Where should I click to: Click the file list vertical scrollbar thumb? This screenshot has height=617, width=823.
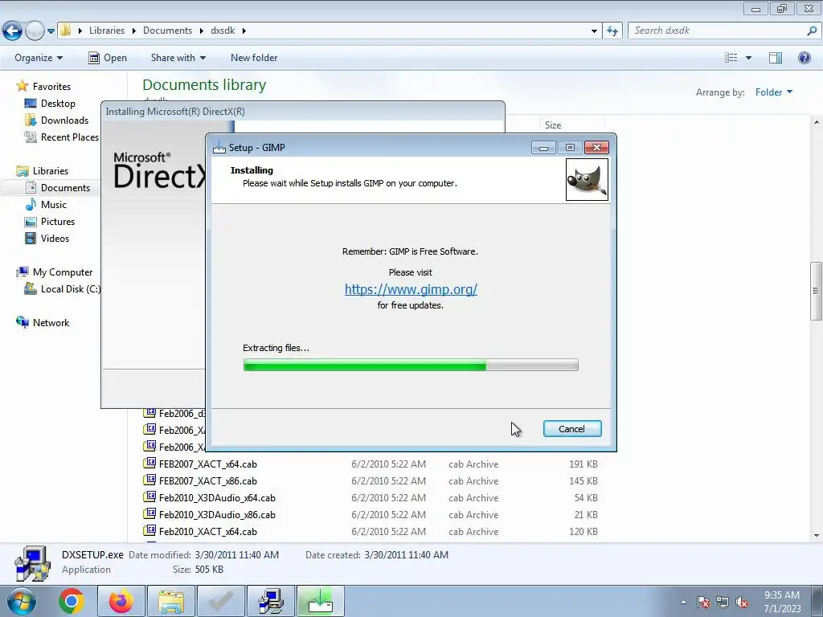[x=816, y=291]
